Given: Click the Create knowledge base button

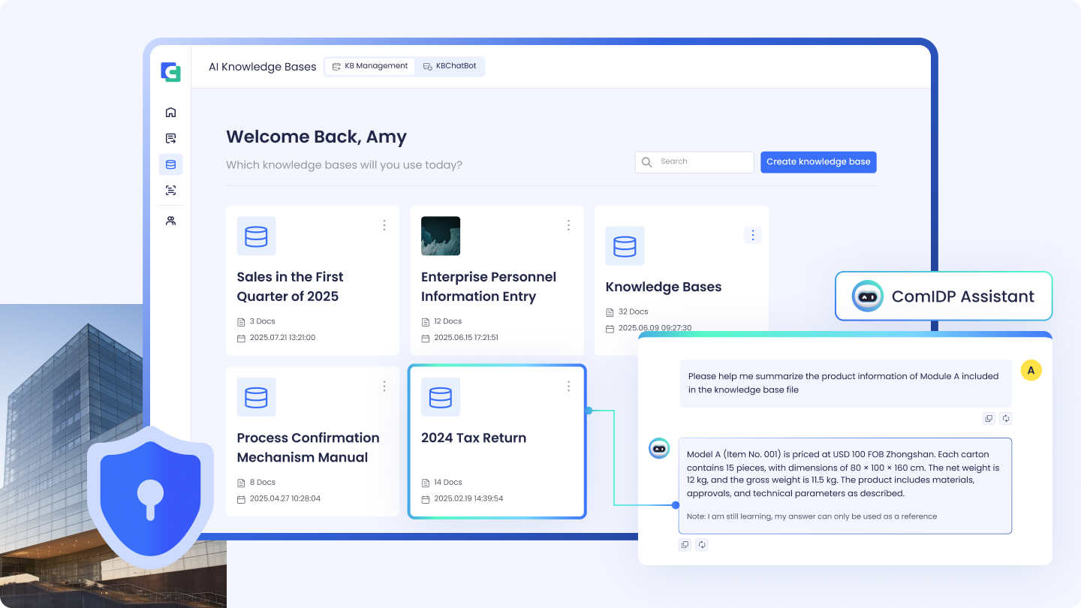Looking at the screenshot, I should (x=818, y=162).
